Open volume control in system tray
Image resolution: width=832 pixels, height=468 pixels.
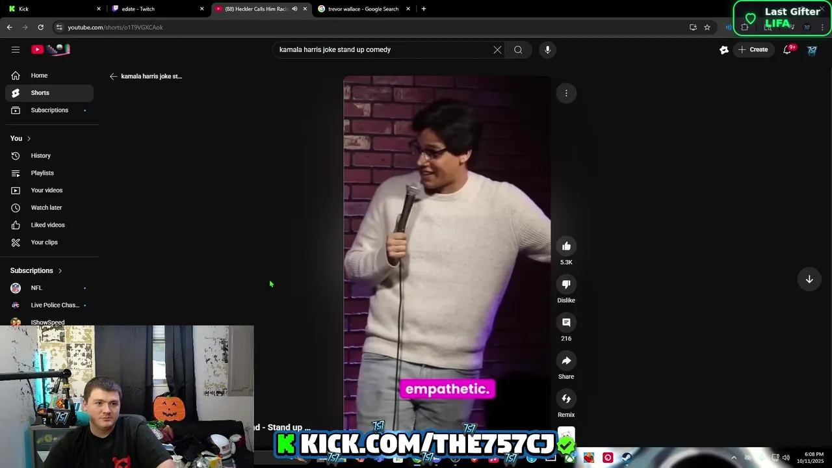[x=786, y=458]
